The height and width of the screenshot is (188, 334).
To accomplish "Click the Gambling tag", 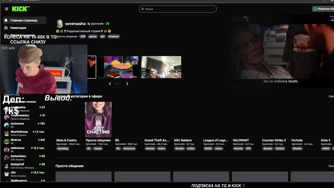I will [63, 149].
